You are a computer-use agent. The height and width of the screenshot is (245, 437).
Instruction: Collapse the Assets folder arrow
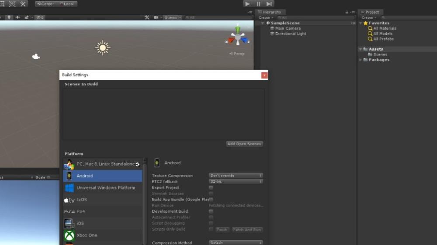[x=361, y=49]
